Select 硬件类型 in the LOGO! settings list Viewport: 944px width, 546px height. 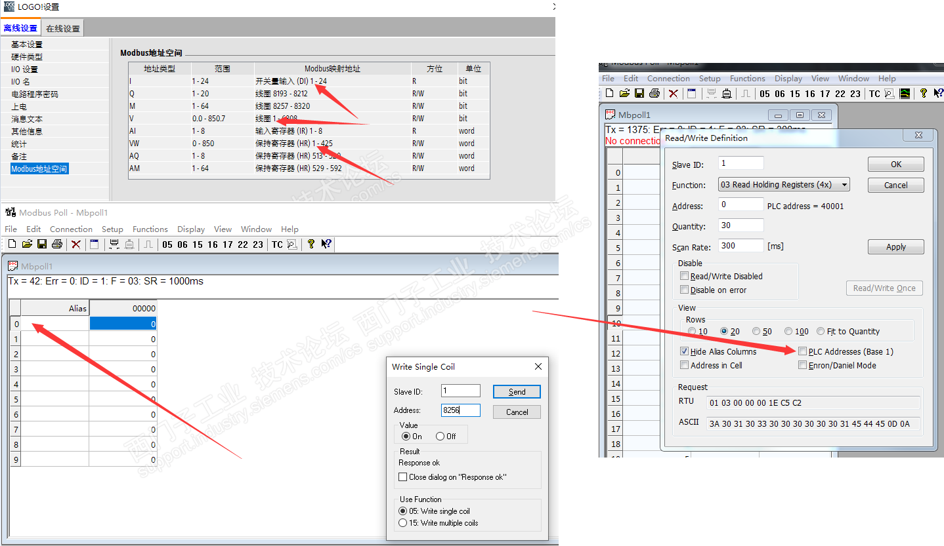pos(27,57)
